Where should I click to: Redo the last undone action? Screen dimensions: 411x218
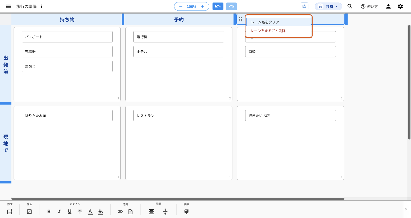[231, 6]
